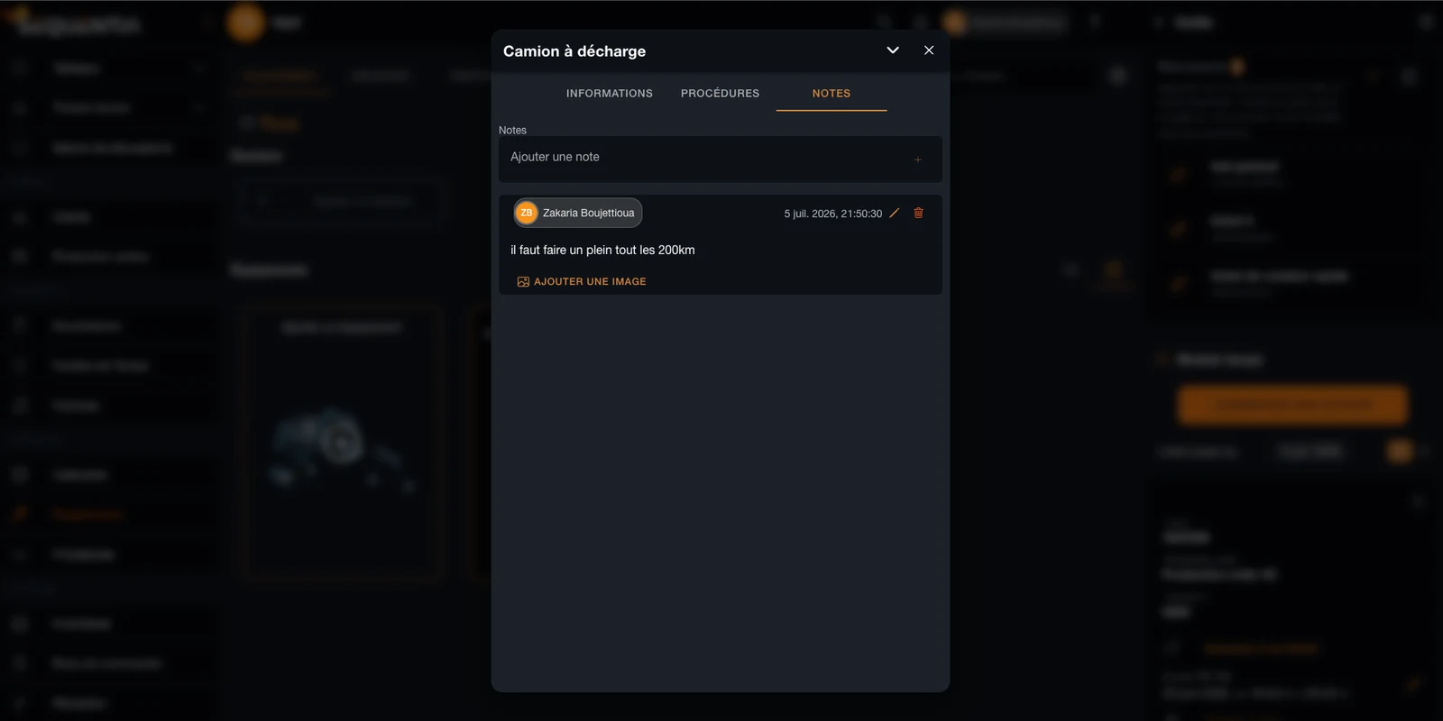
Task: Click the plus icon to add note
Action: (x=917, y=160)
